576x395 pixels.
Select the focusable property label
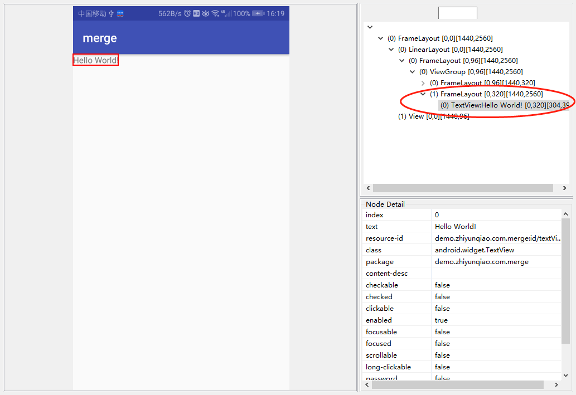[x=381, y=332]
